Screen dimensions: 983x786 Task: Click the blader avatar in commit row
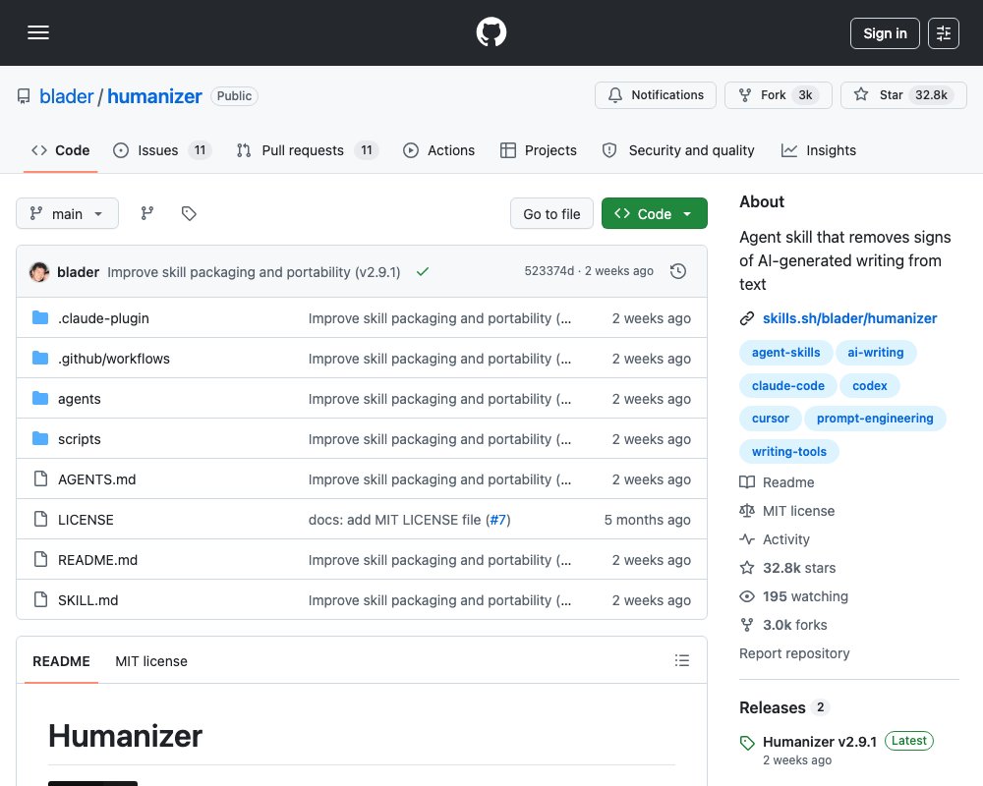39,272
